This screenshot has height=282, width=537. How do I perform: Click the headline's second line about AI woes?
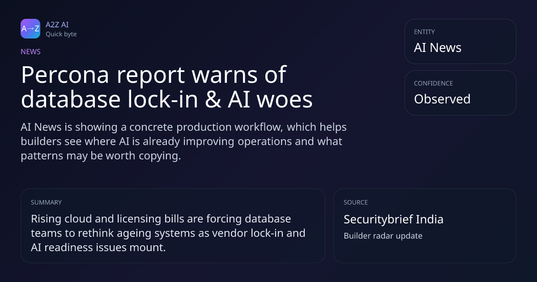[167, 100]
